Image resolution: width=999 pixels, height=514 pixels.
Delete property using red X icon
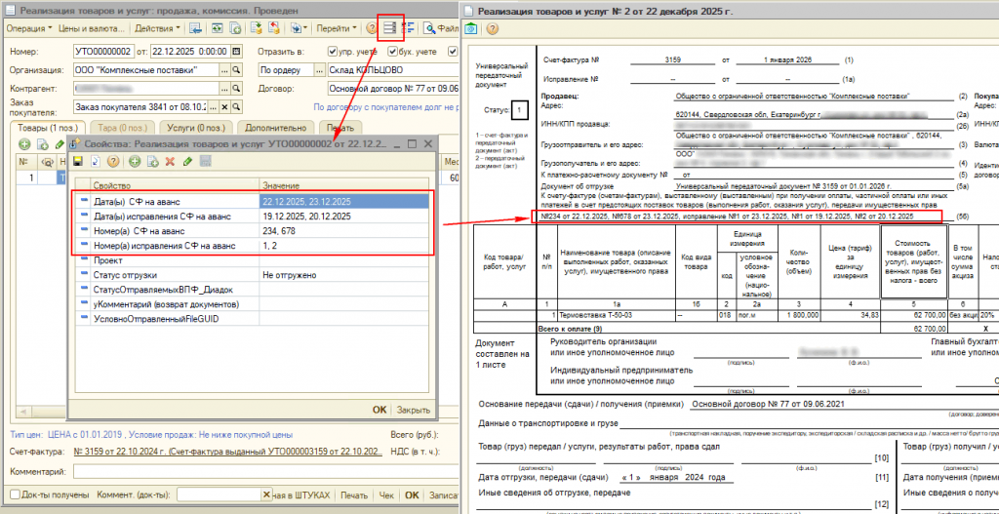[x=170, y=161]
